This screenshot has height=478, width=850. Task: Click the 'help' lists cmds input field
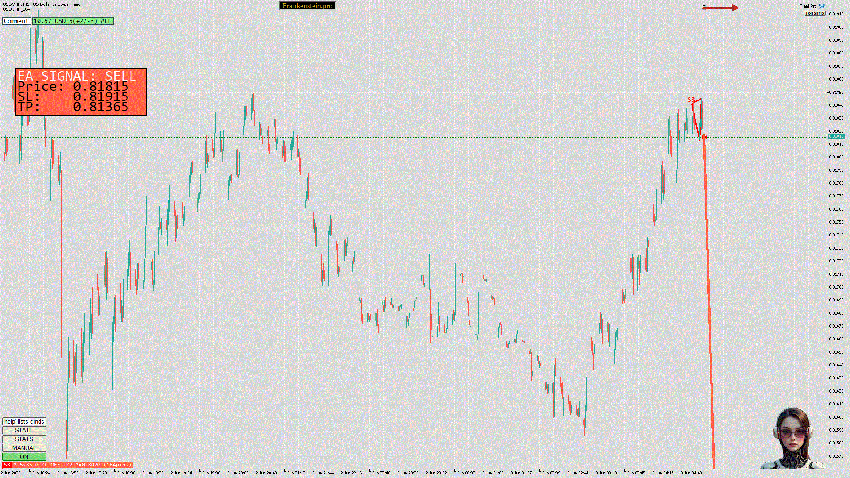pos(24,421)
